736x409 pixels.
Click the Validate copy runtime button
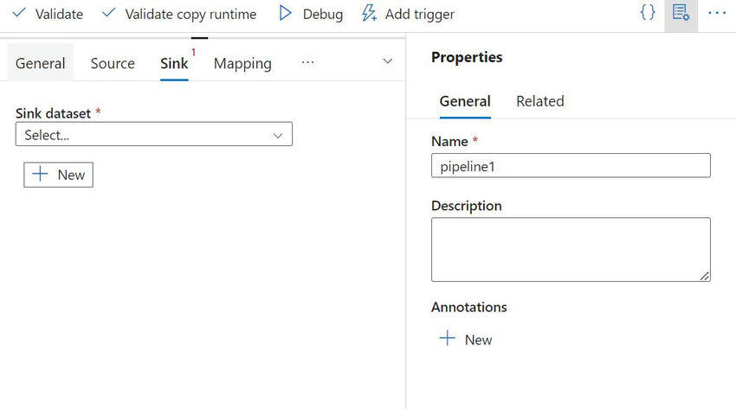pos(179,14)
